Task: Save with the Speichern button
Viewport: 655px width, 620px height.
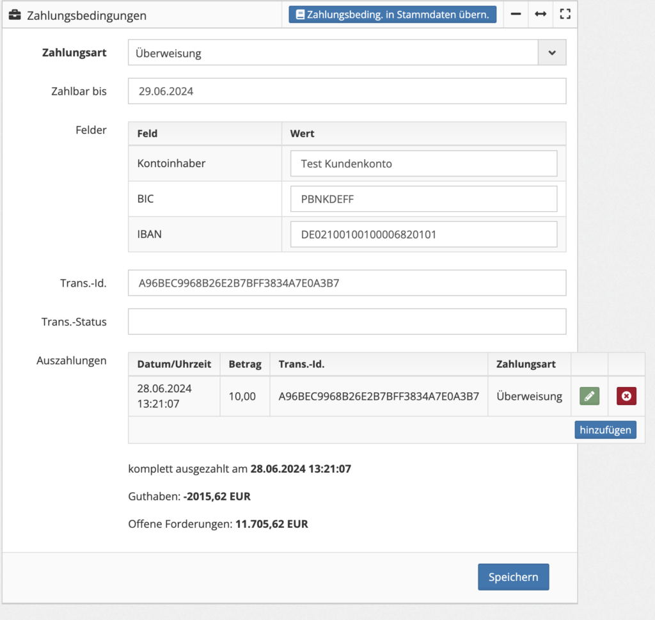Action: tap(514, 577)
